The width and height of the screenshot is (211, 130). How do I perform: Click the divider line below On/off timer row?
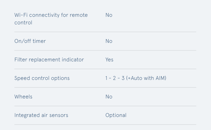click(105, 50)
